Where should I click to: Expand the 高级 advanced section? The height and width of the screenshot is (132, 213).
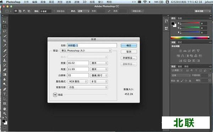[55, 95]
